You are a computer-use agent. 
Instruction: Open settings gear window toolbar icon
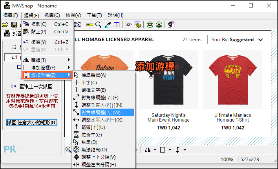point(137,25)
